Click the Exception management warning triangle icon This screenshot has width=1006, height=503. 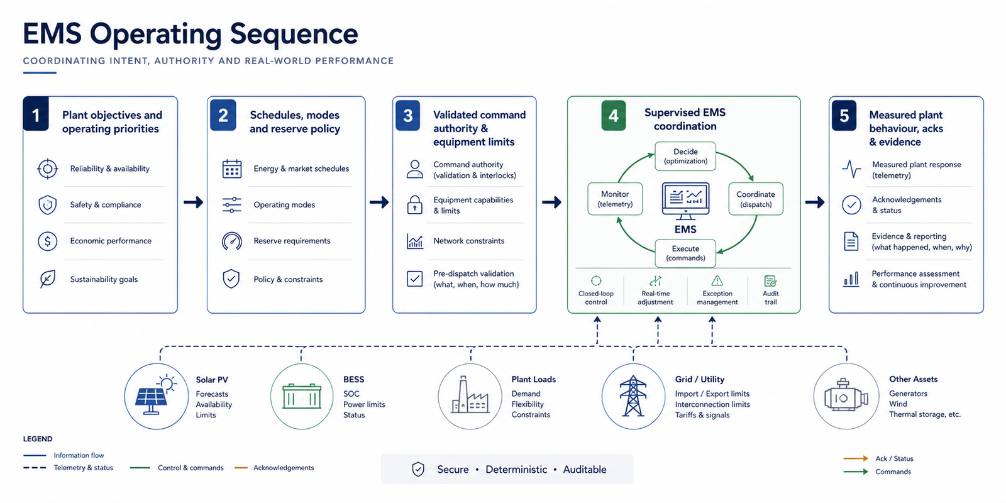tap(717, 280)
